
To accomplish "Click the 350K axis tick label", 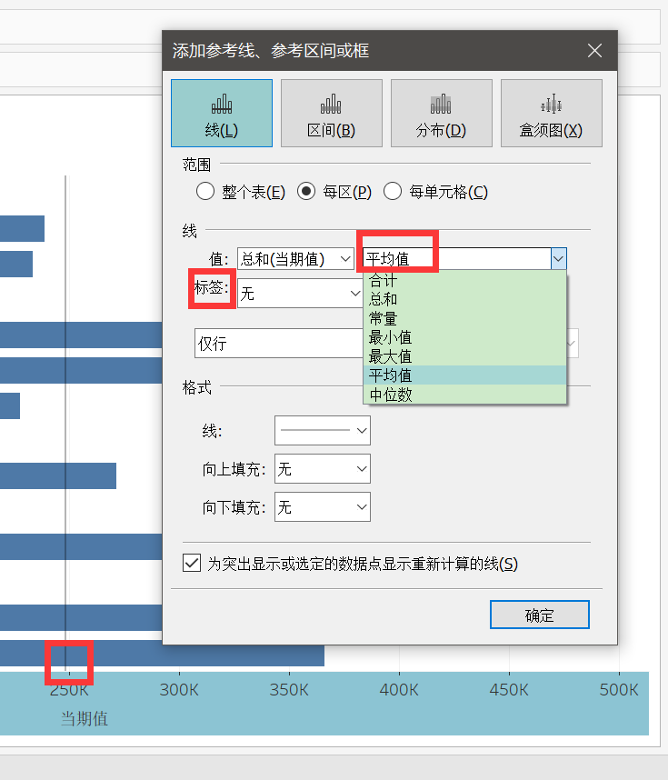I will (x=289, y=690).
